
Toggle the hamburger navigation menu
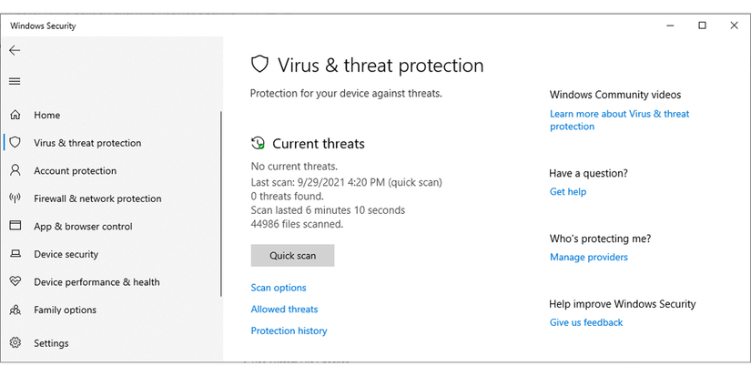click(15, 81)
